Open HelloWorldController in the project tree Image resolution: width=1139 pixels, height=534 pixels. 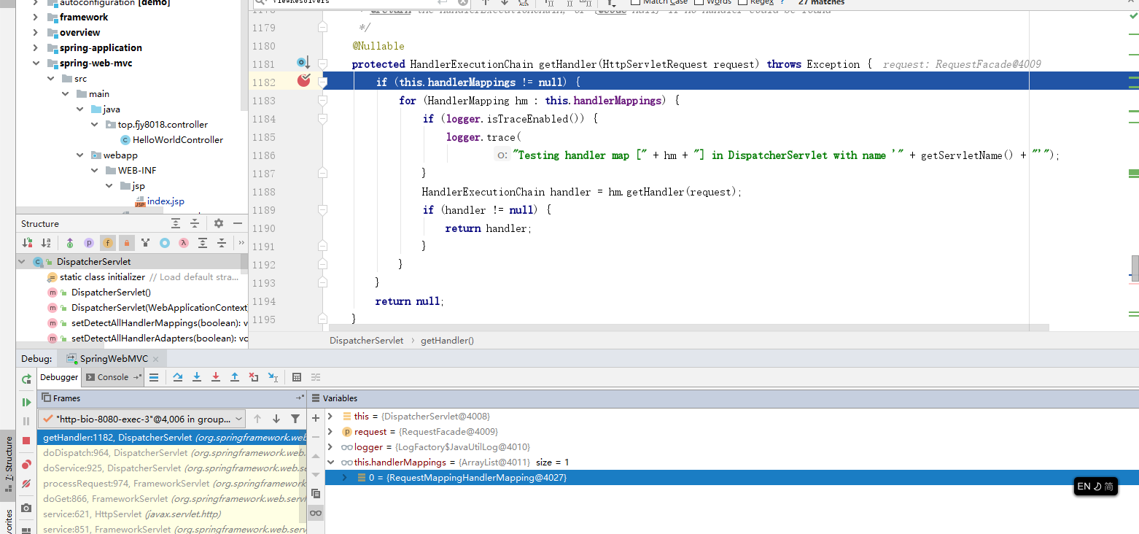[177, 140]
